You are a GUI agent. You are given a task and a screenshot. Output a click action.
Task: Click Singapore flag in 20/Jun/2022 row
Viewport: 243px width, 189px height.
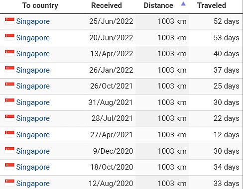coord(9,37)
